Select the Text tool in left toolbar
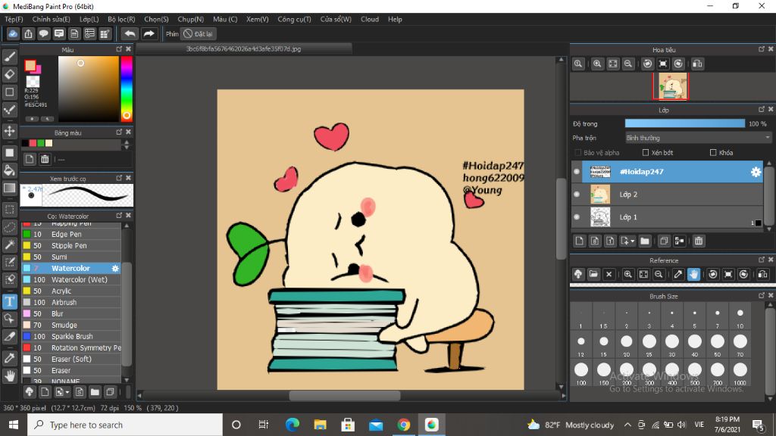This screenshot has height=436, width=776. pyautogui.click(x=10, y=301)
